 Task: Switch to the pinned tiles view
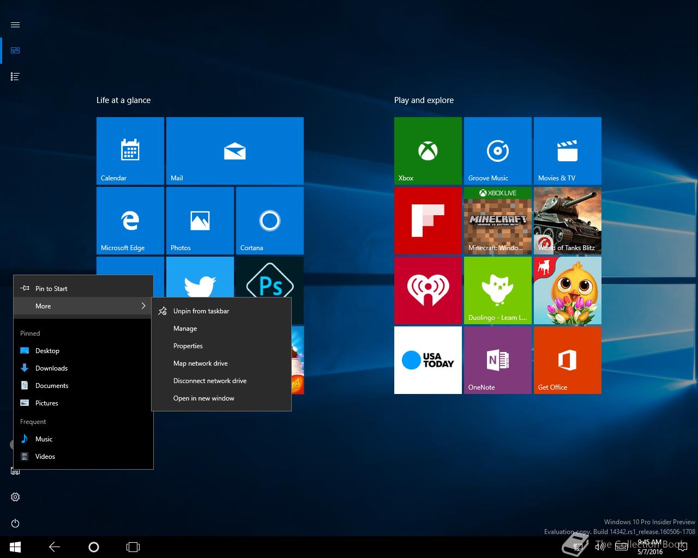tap(15, 51)
